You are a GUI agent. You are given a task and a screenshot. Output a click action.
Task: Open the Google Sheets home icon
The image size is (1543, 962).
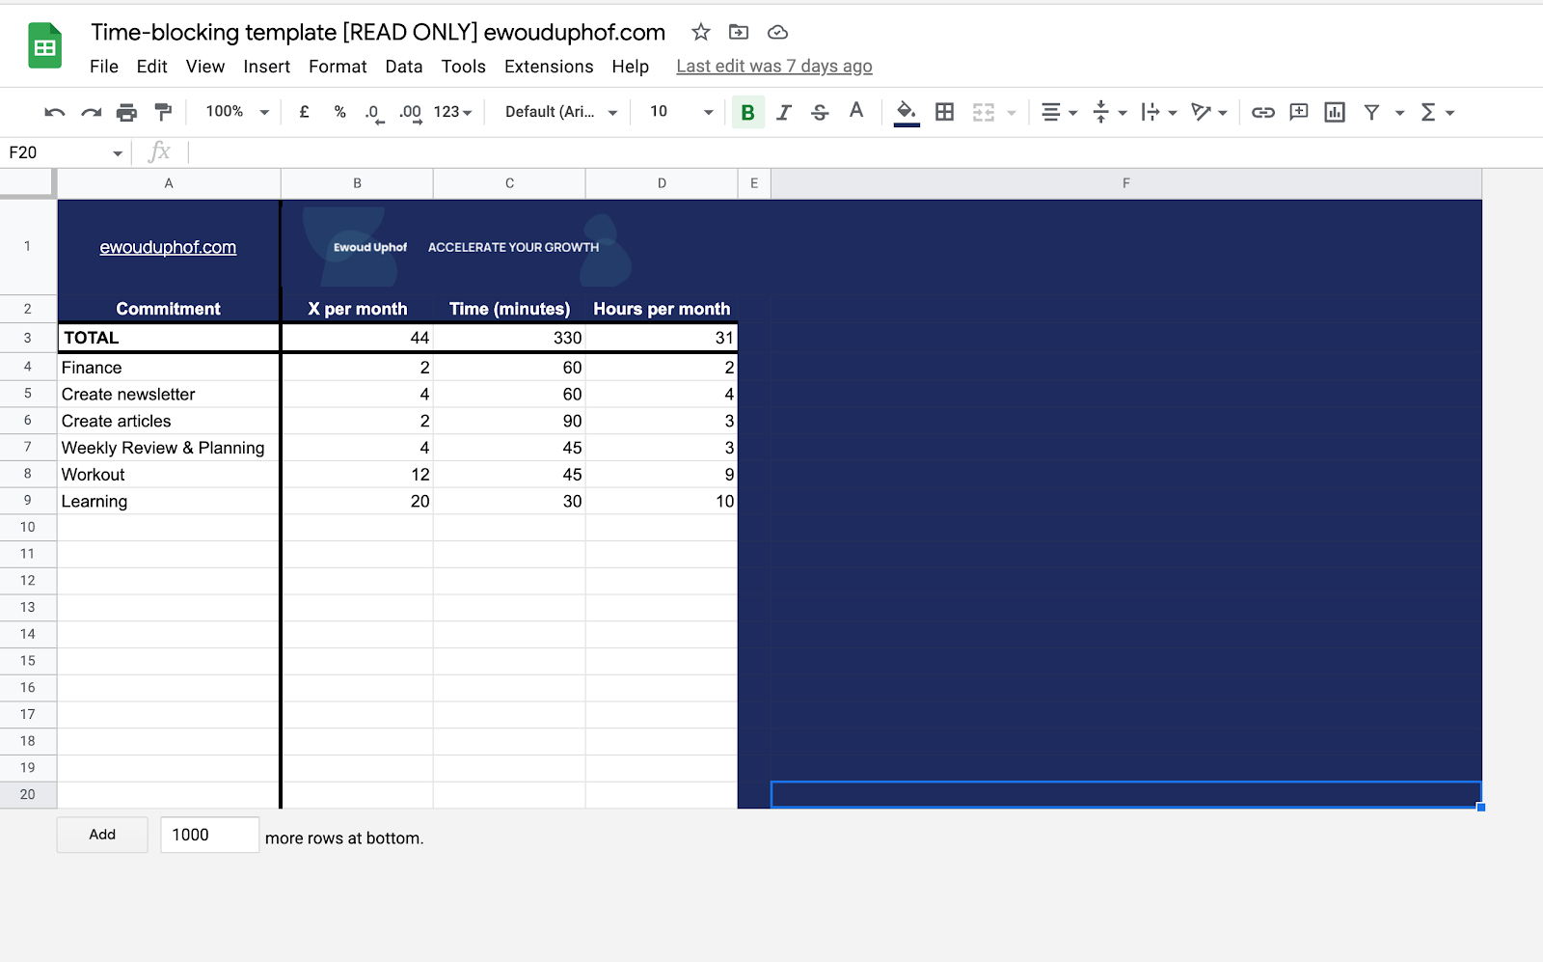[x=45, y=45]
